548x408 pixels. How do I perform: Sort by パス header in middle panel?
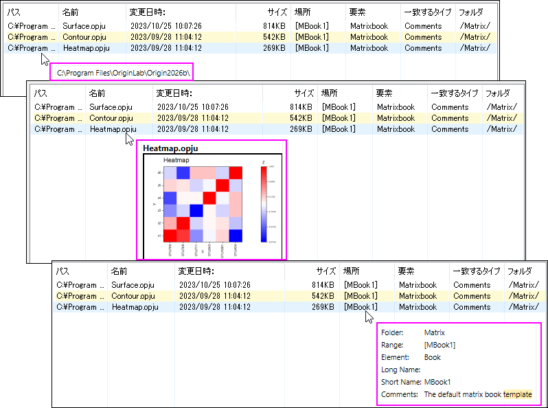tap(41, 93)
